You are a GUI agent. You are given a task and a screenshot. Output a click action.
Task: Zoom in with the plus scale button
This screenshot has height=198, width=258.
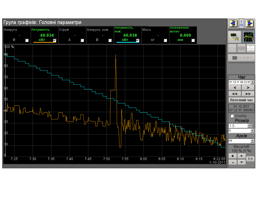coord(233,156)
